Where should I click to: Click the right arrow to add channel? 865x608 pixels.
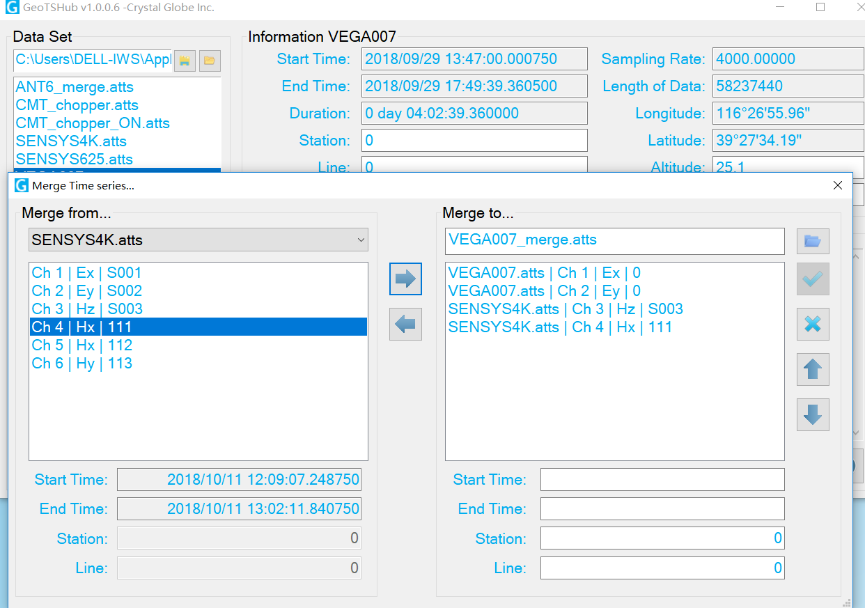click(405, 279)
